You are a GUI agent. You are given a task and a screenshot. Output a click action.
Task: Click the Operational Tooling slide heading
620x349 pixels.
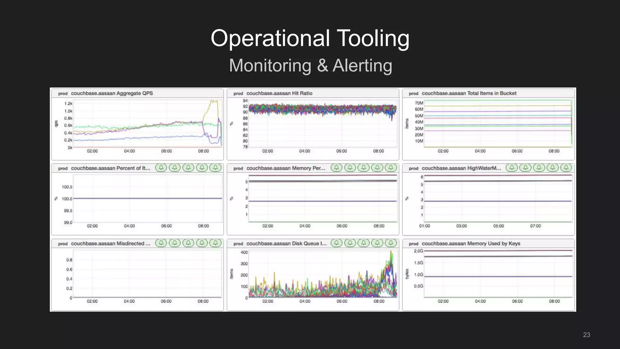[x=310, y=38]
